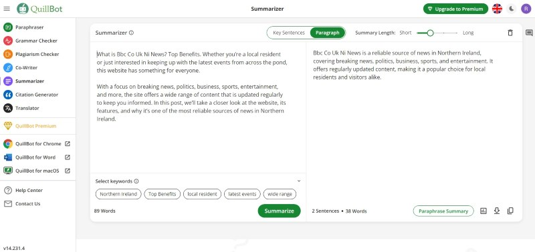Select the Northern Ireland keyword chip
This screenshot has height=252, width=535.
[x=118, y=194]
